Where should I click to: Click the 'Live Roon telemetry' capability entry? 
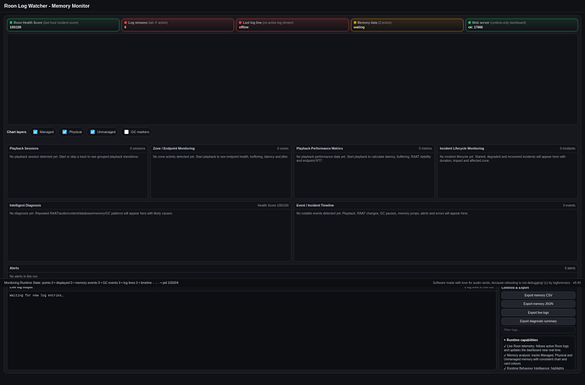536,348
